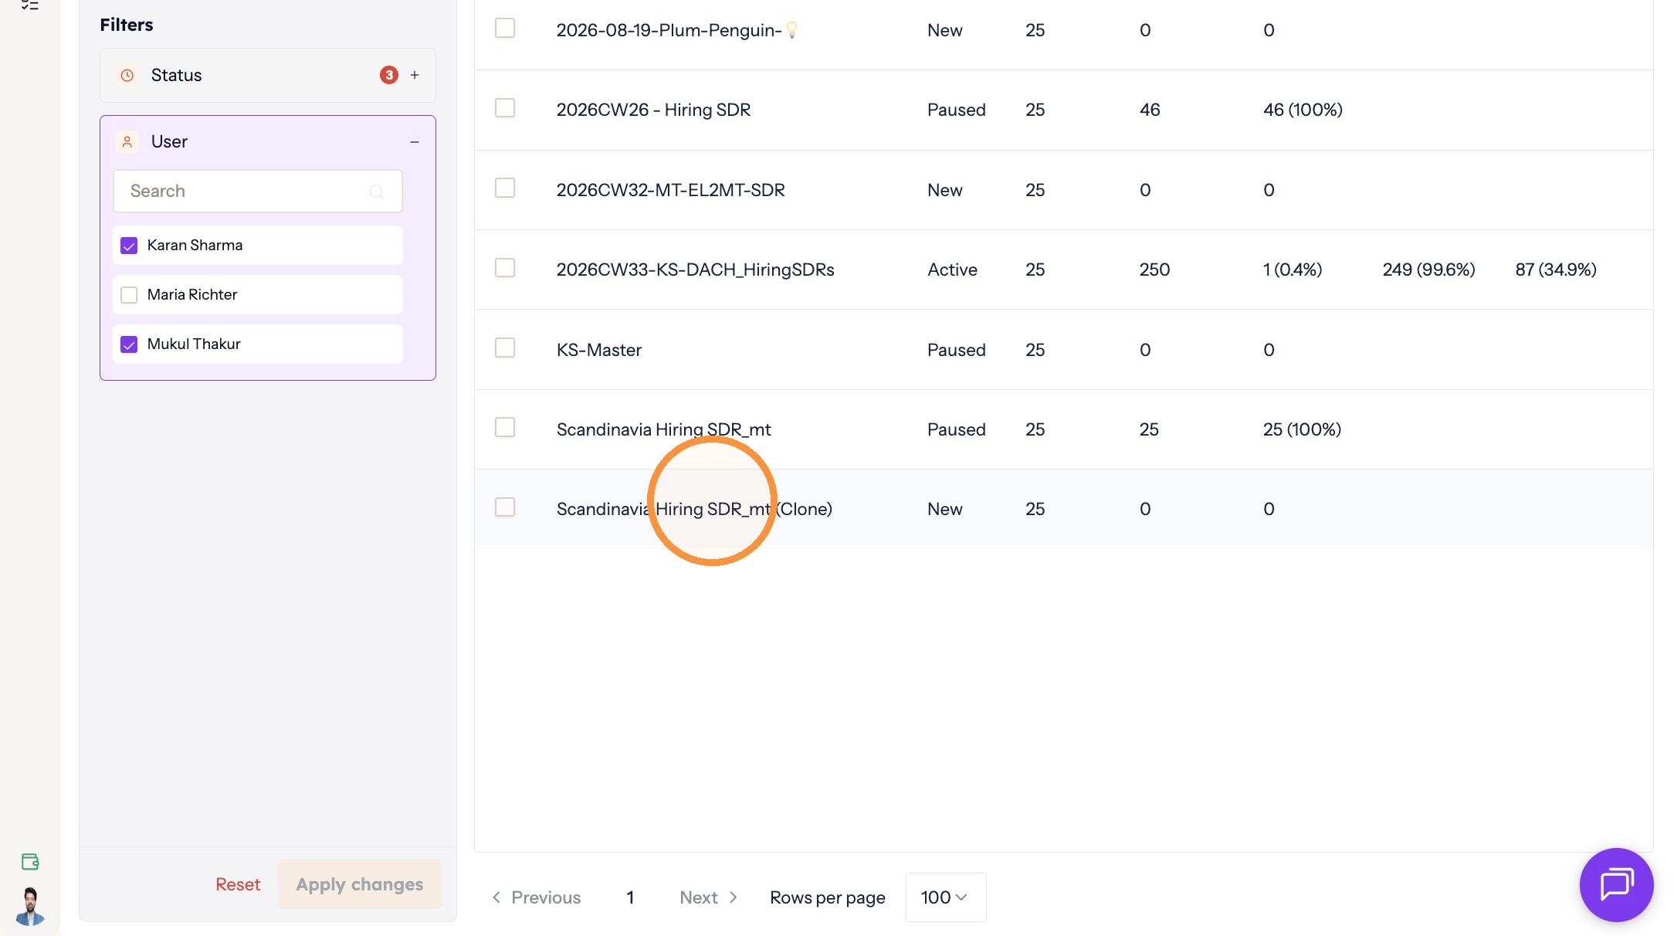This screenshot has width=1674, height=936.
Task: Check the Maria Richter user filter
Action: pyautogui.click(x=129, y=295)
